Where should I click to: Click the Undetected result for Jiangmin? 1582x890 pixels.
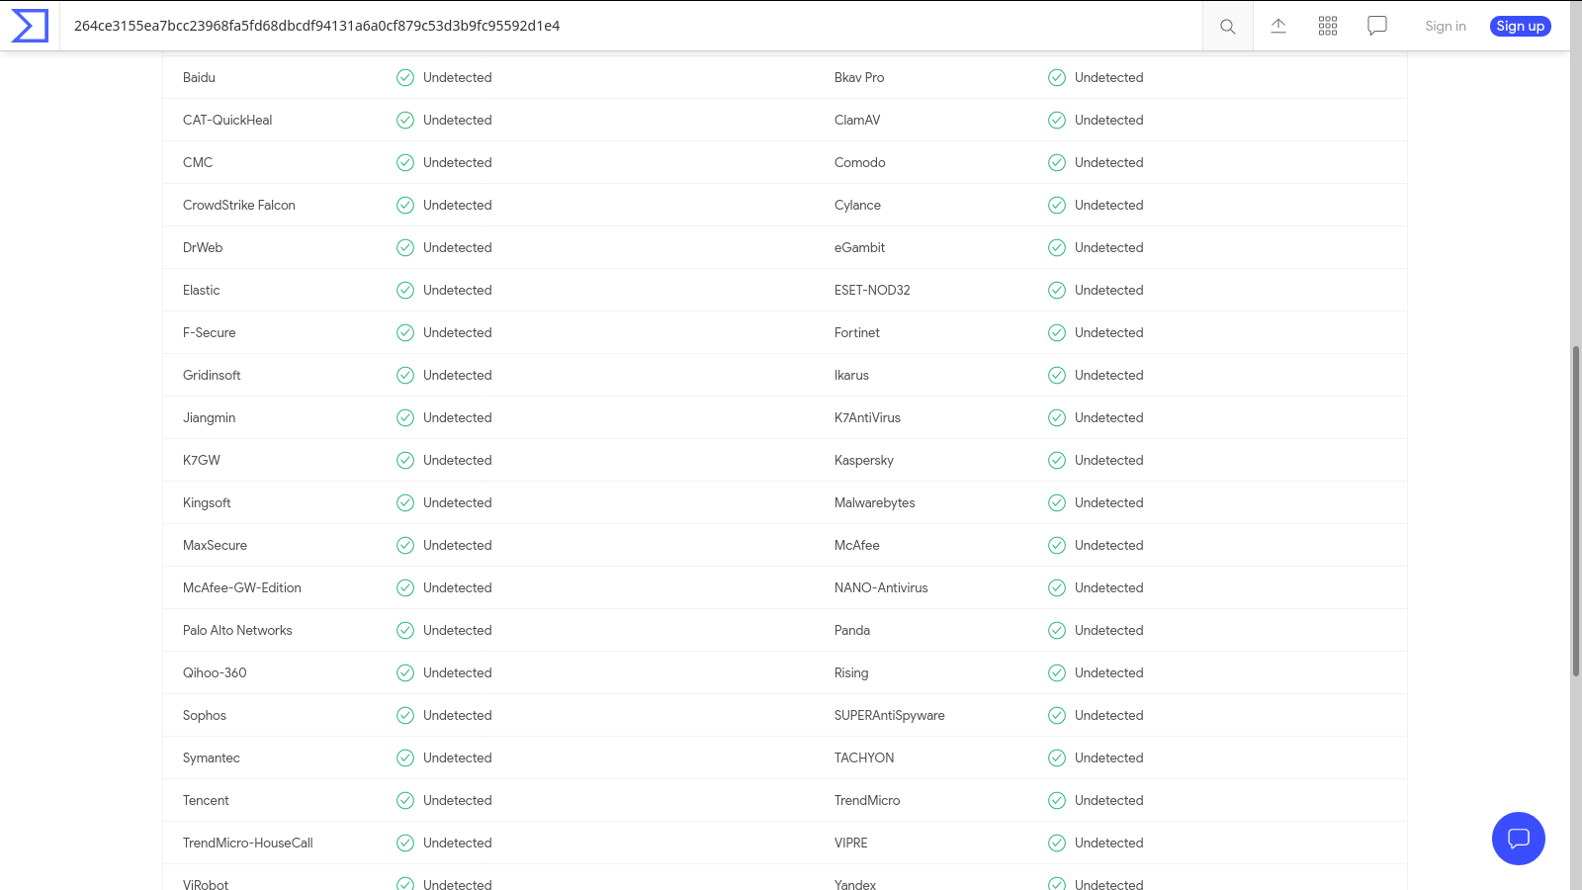tap(457, 417)
